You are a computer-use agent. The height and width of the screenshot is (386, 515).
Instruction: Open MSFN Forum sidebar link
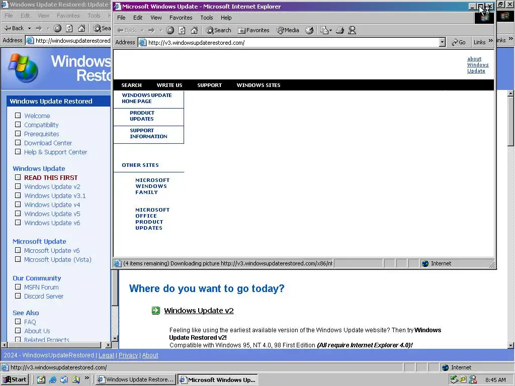click(41, 287)
